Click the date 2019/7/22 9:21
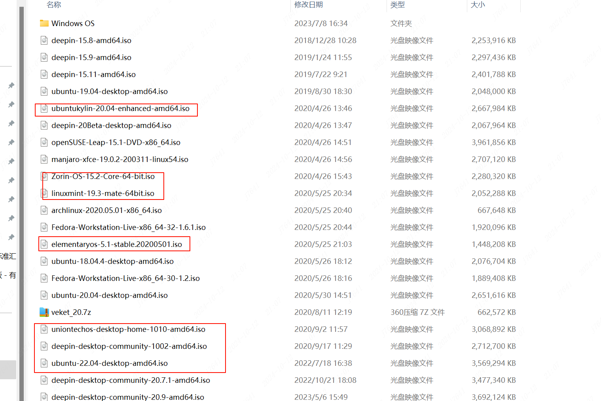The width and height of the screenshot is (601, 401). [321, 74]
